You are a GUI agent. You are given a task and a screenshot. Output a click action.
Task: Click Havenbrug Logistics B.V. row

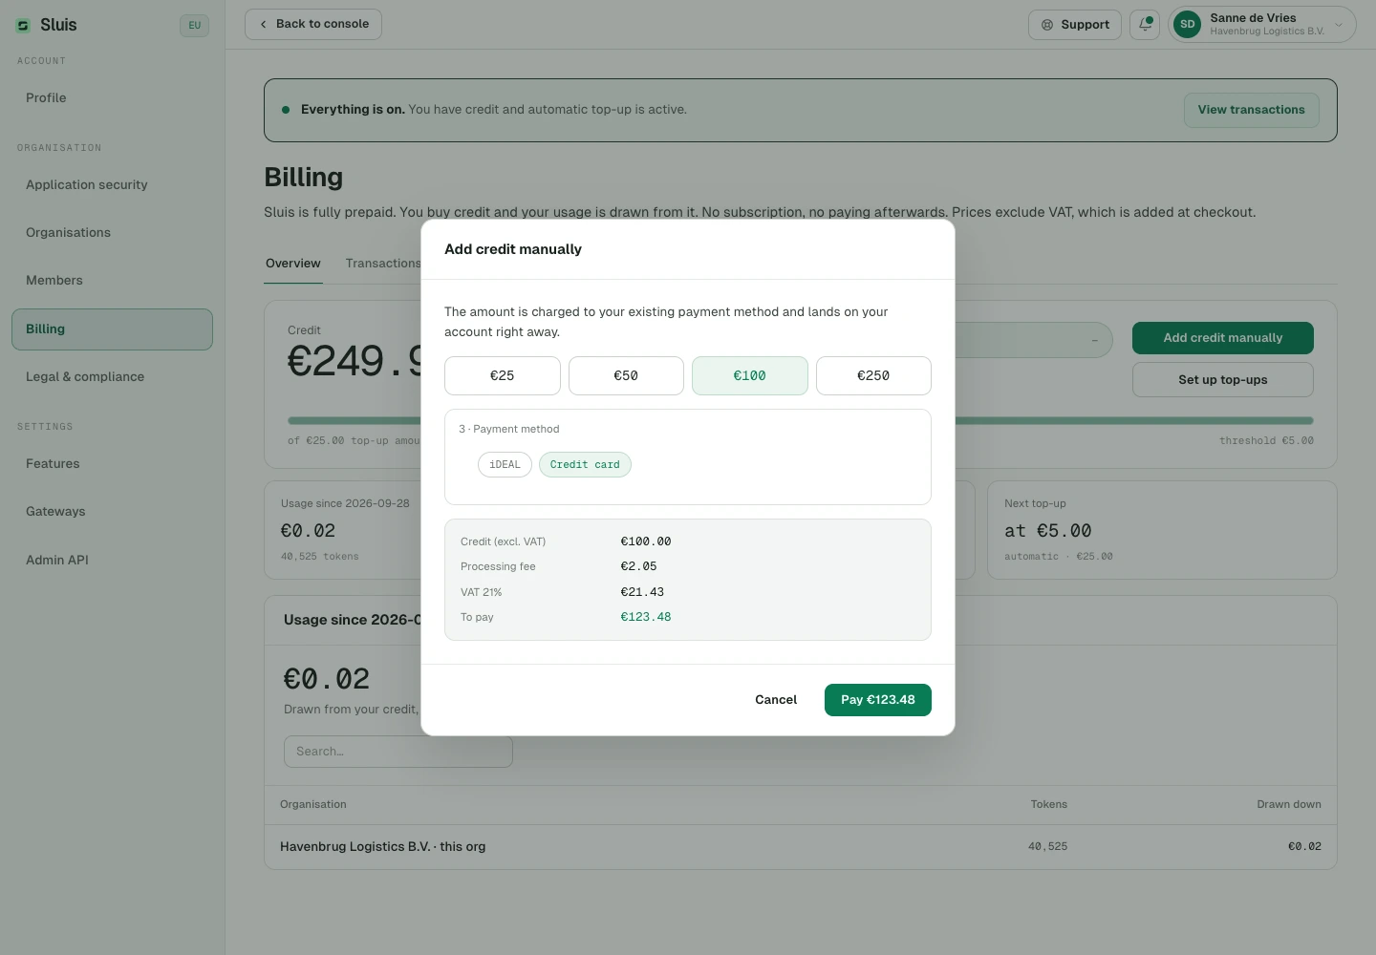click(801, 847)
